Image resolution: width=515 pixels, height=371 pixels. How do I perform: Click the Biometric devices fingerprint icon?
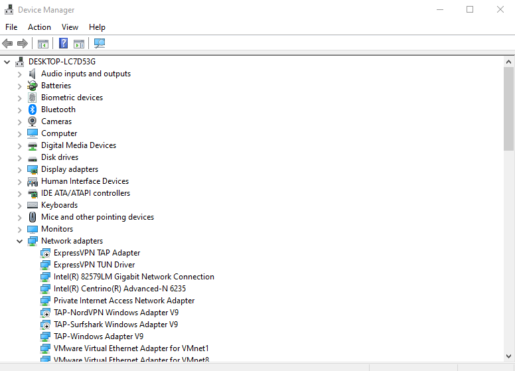[x=32, y=98]
